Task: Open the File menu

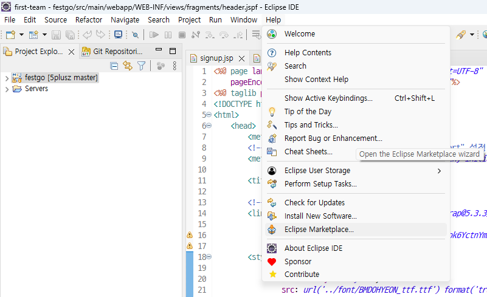Action: [x=10, y=20]
